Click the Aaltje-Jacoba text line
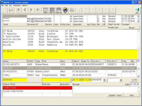The image size is (142, 106). (40, 39)
